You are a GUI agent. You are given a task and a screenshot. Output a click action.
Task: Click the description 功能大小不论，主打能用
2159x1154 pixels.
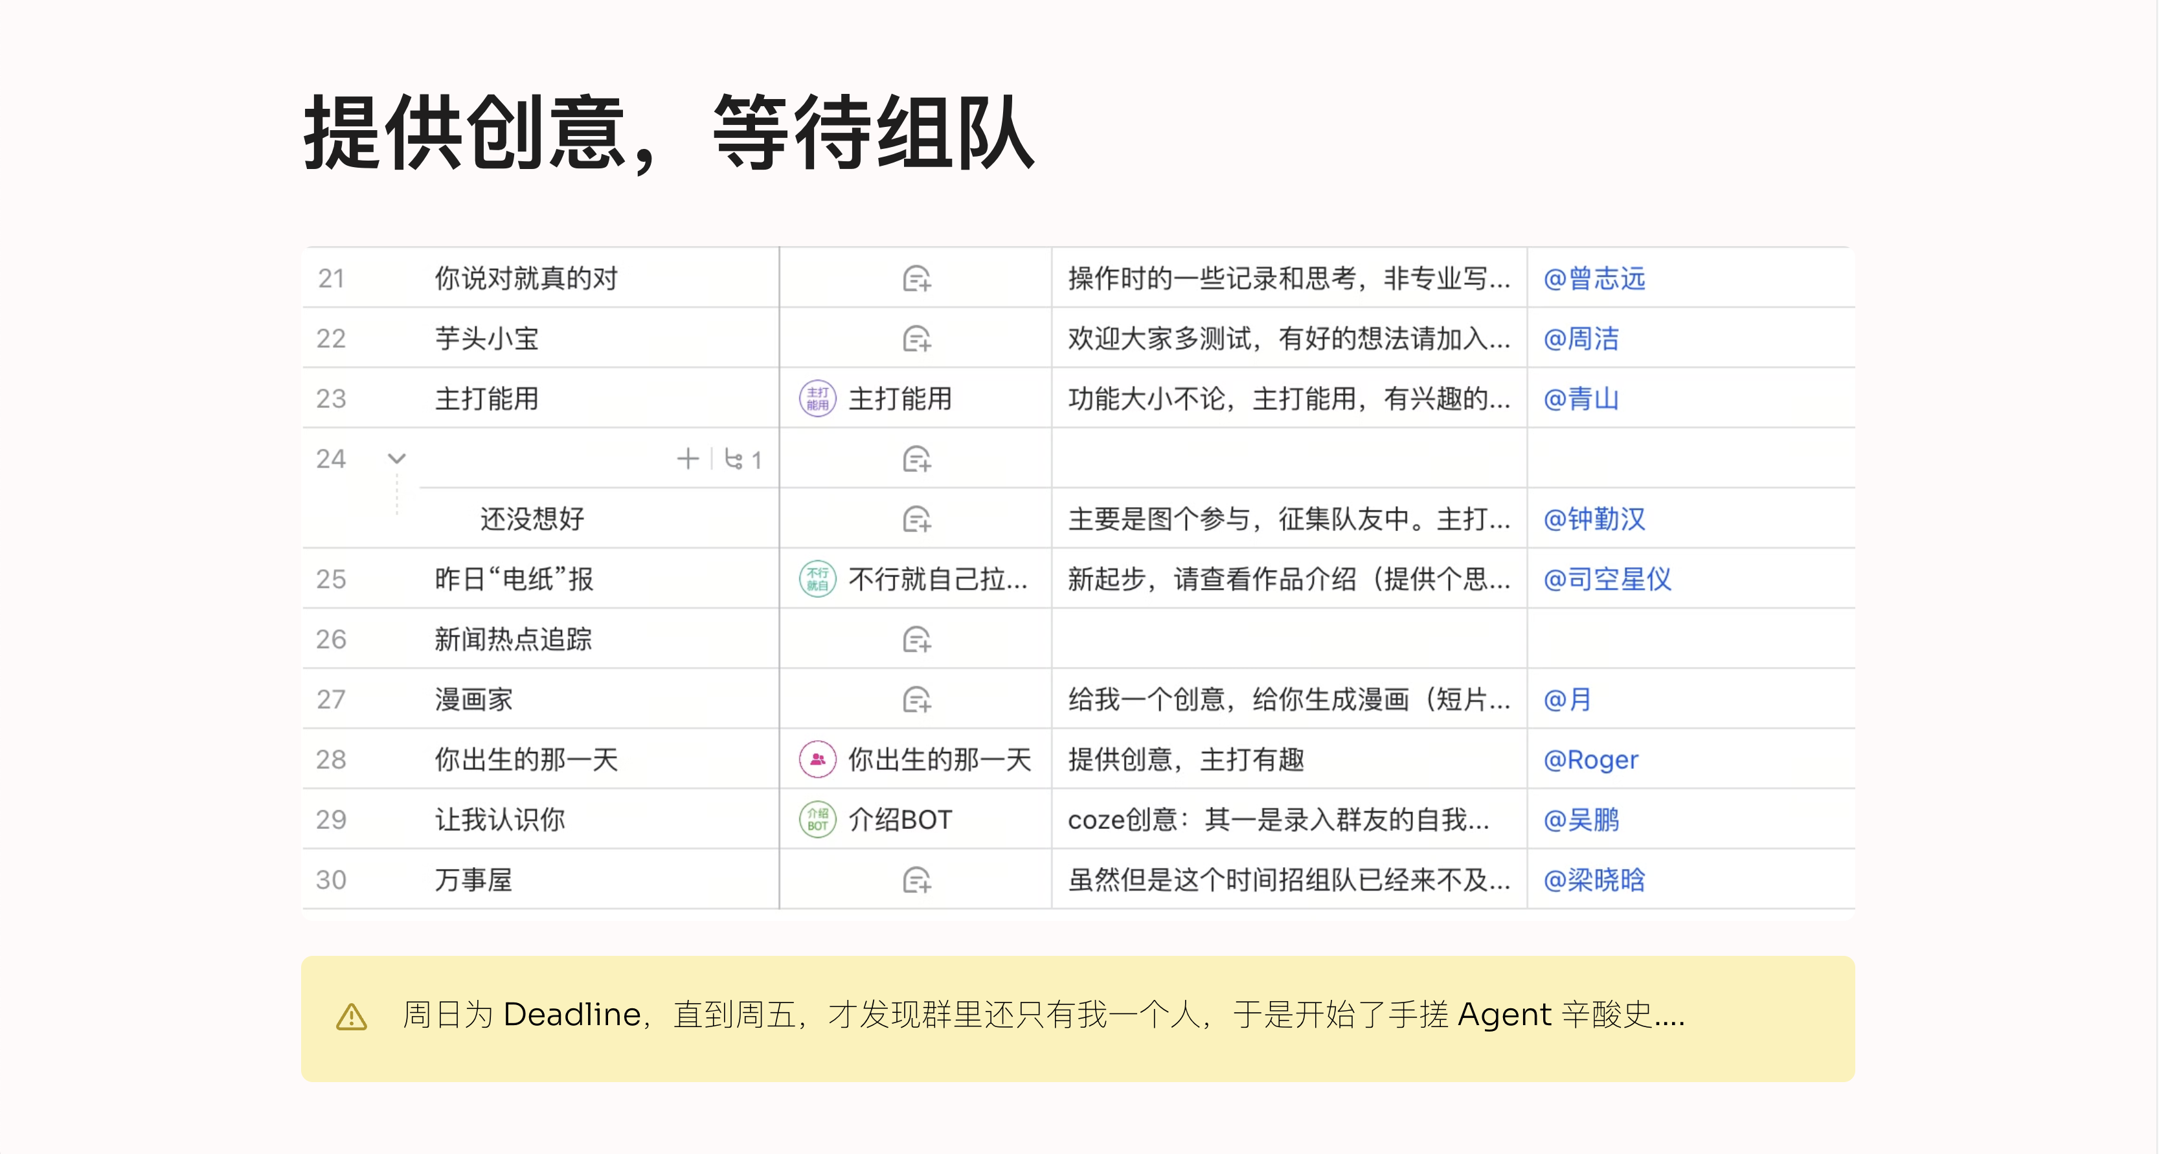pos(1289,399)
